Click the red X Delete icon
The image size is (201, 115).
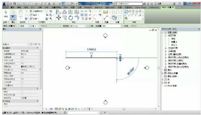click(x=90, y=19)
